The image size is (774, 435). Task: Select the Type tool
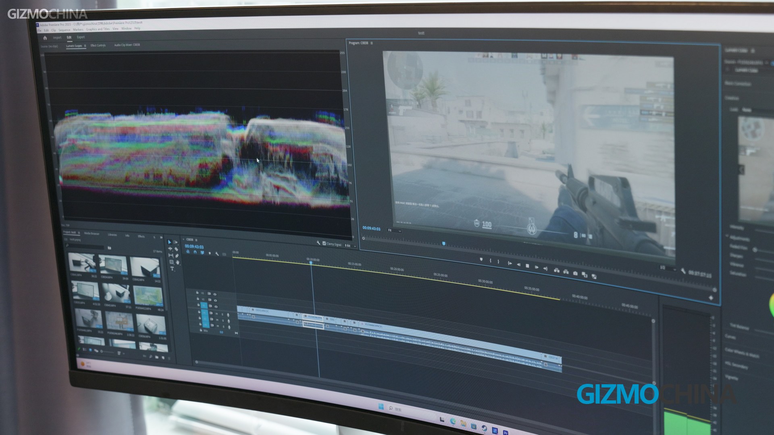172,269
